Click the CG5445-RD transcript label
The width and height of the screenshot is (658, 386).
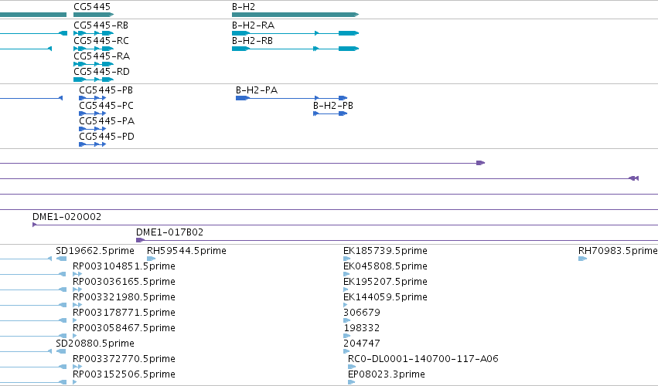101,72
